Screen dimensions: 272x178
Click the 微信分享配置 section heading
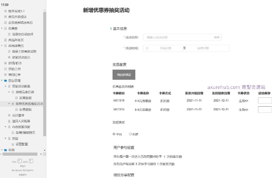tap(124, 175)
